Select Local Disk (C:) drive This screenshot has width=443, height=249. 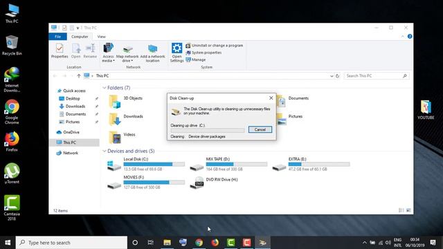point(146,165)
